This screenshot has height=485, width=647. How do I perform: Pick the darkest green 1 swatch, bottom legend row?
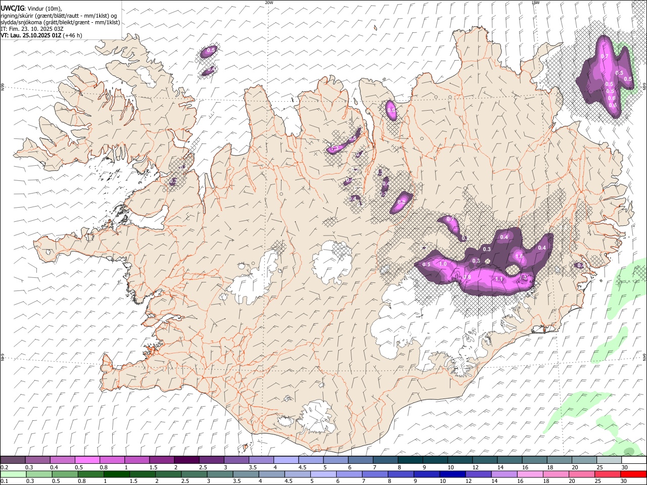[116, 474]
